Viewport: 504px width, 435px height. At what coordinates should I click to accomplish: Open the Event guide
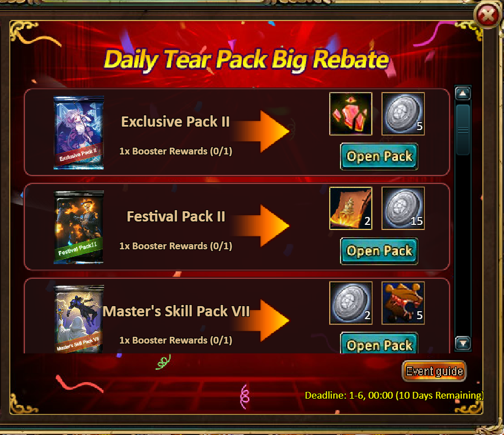tap(434, 371)
